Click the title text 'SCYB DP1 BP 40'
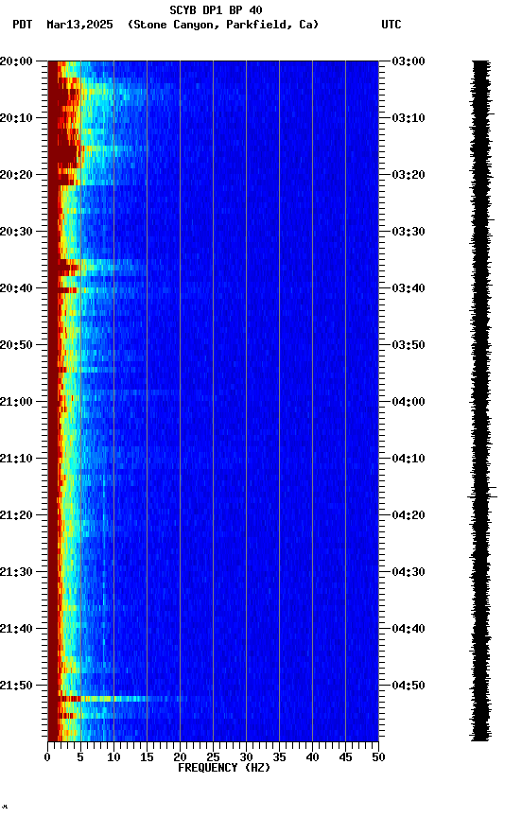The height and width of the screenshot is (817, 522). pyautogui.click(x=216, y=10)
